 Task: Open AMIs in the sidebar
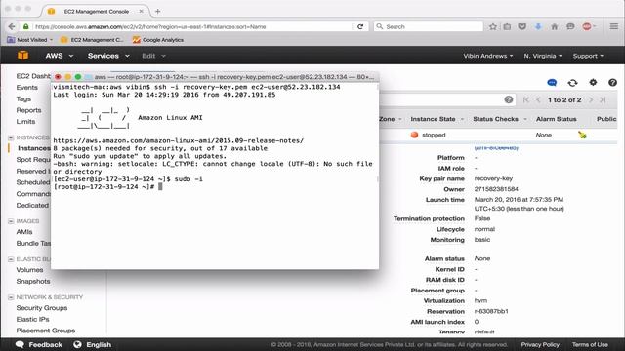[x=24, y=232]
